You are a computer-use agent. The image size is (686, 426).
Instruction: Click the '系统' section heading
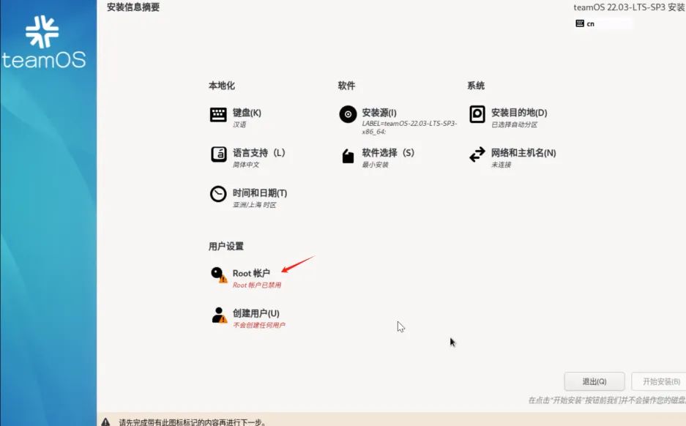point(476,86)
